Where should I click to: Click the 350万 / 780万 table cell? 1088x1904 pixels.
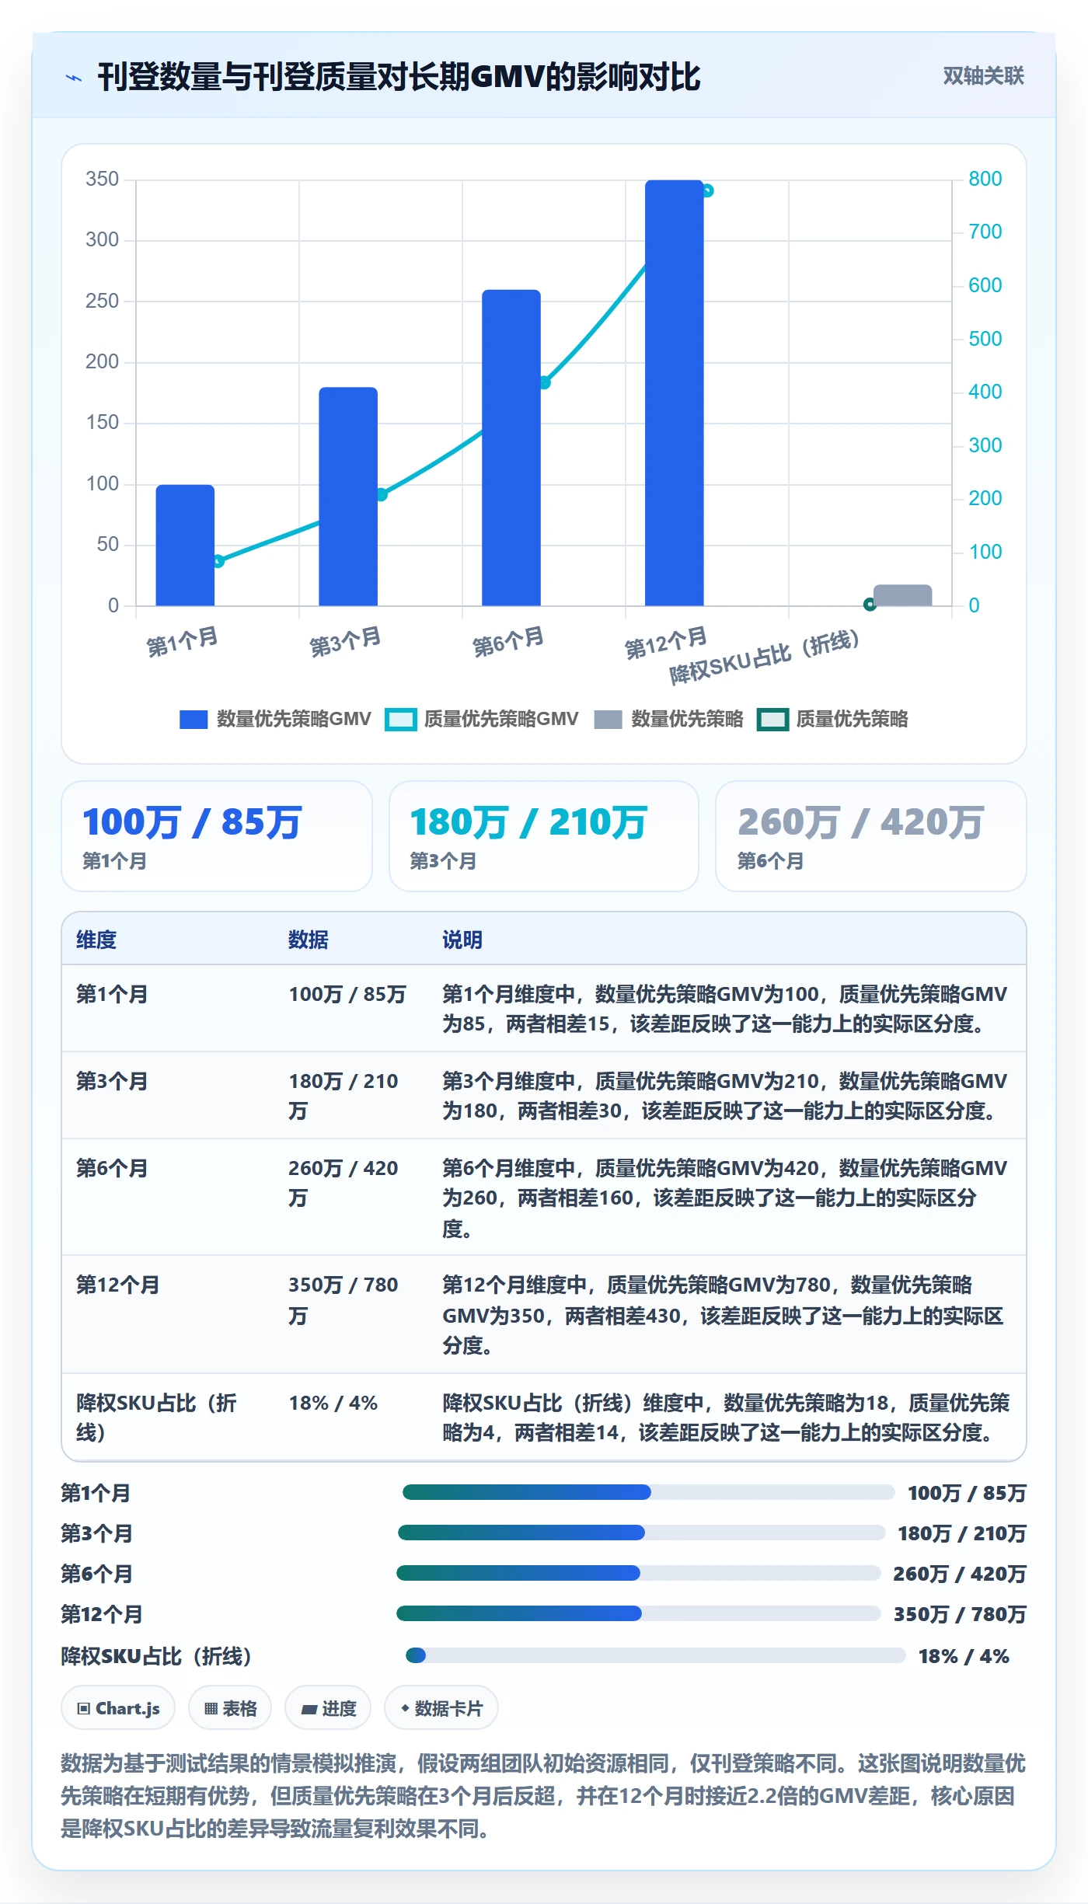pos(343,1299)
